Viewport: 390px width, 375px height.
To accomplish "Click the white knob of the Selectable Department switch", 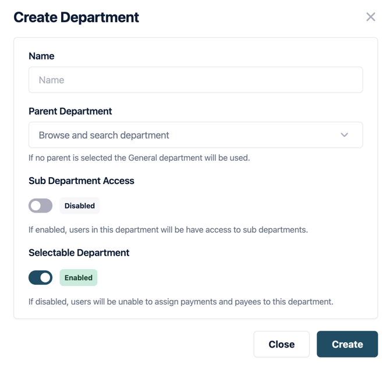I will tap(46, 278).
